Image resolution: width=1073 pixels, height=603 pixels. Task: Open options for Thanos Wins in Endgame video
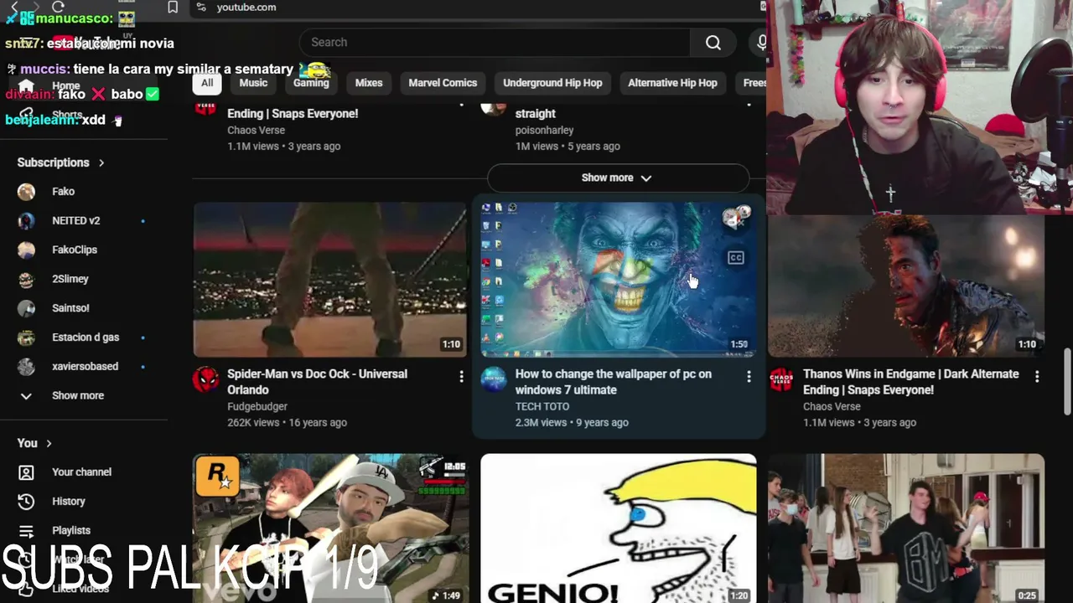click(x=1037, y=377)
